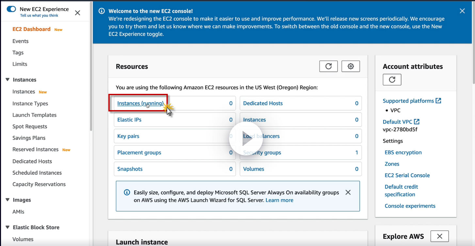Dismiss the welcome banner
475x246 pixels.
pos(462,11)
